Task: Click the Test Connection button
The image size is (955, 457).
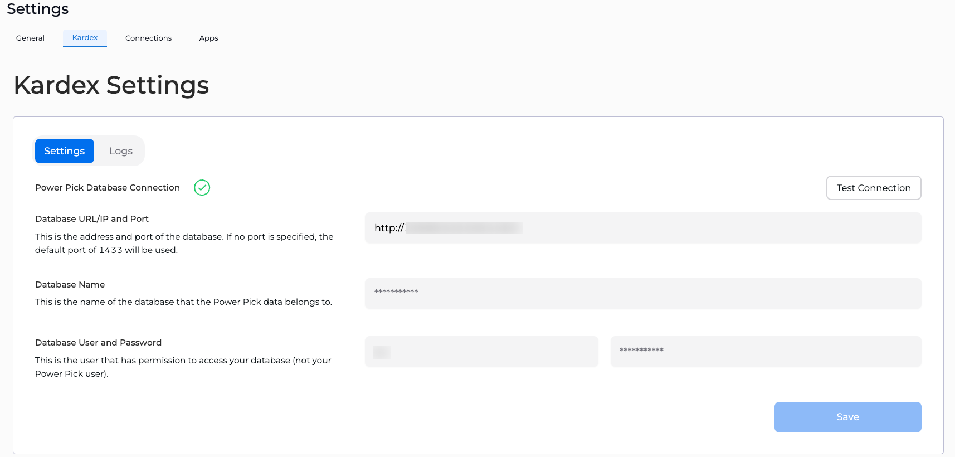Action: tap(874, 188)
